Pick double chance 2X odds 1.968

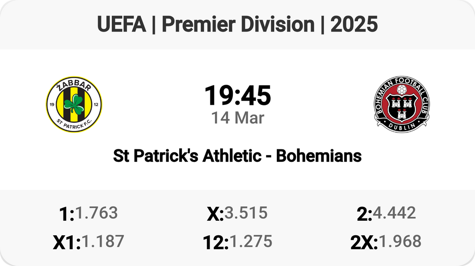click(399, 241)
